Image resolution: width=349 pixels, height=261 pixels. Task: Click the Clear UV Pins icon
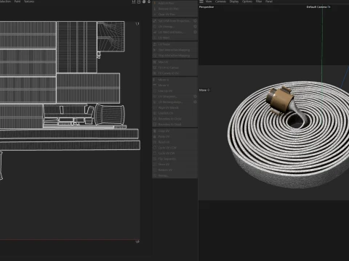point(155,14)
